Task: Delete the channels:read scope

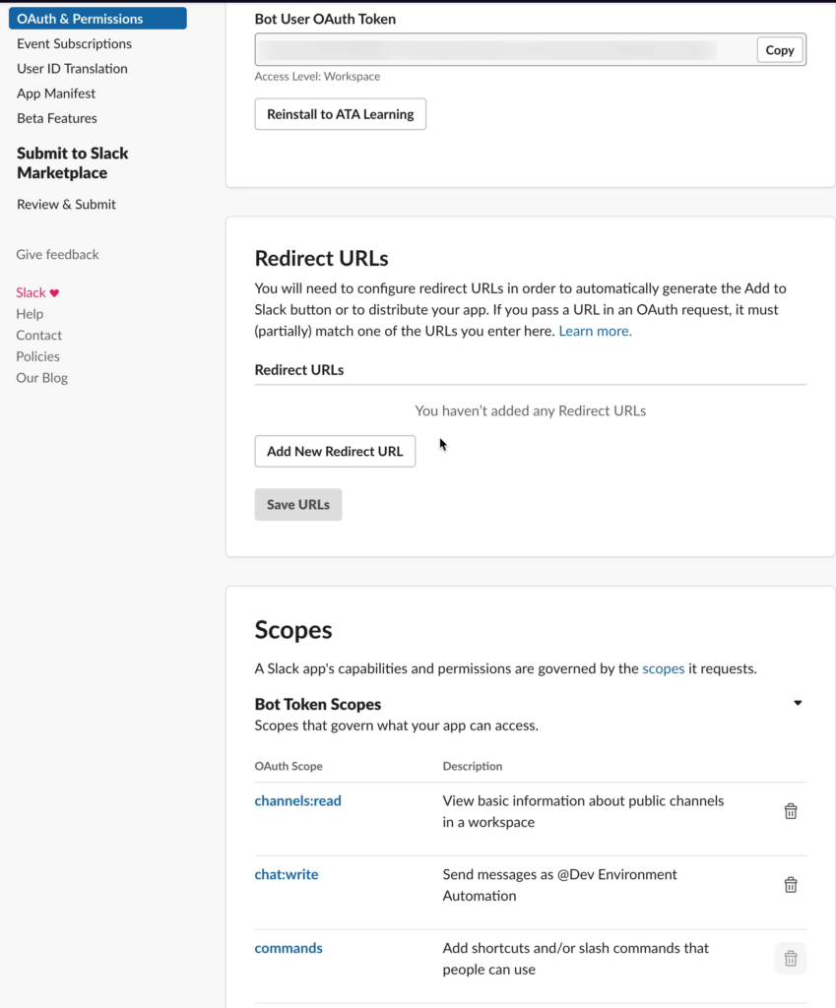Action: point(791,811)
